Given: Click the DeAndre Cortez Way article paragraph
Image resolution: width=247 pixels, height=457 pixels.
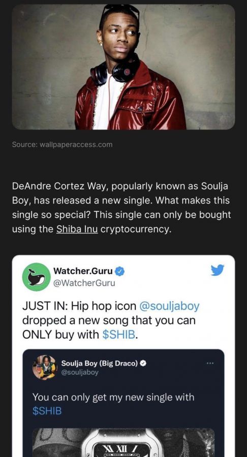Looking at the screenshot, I should (x=121, y=208).
